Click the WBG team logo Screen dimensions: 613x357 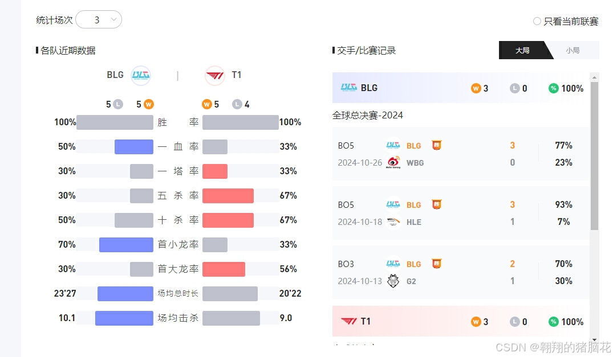coord(393,162)
